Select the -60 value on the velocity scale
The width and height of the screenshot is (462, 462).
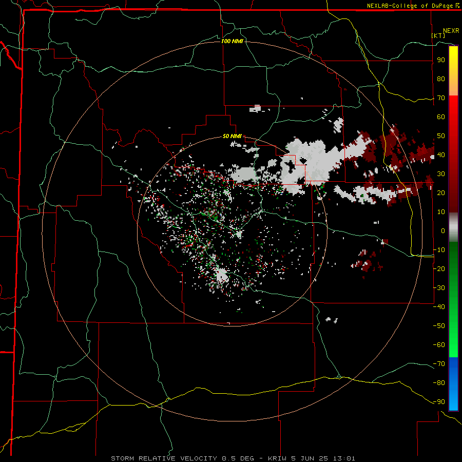(x=439, y=345)
